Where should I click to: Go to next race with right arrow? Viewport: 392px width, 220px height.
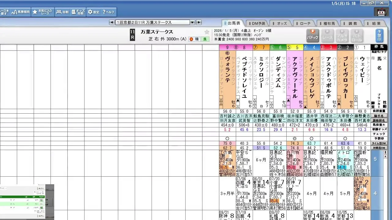199,22
